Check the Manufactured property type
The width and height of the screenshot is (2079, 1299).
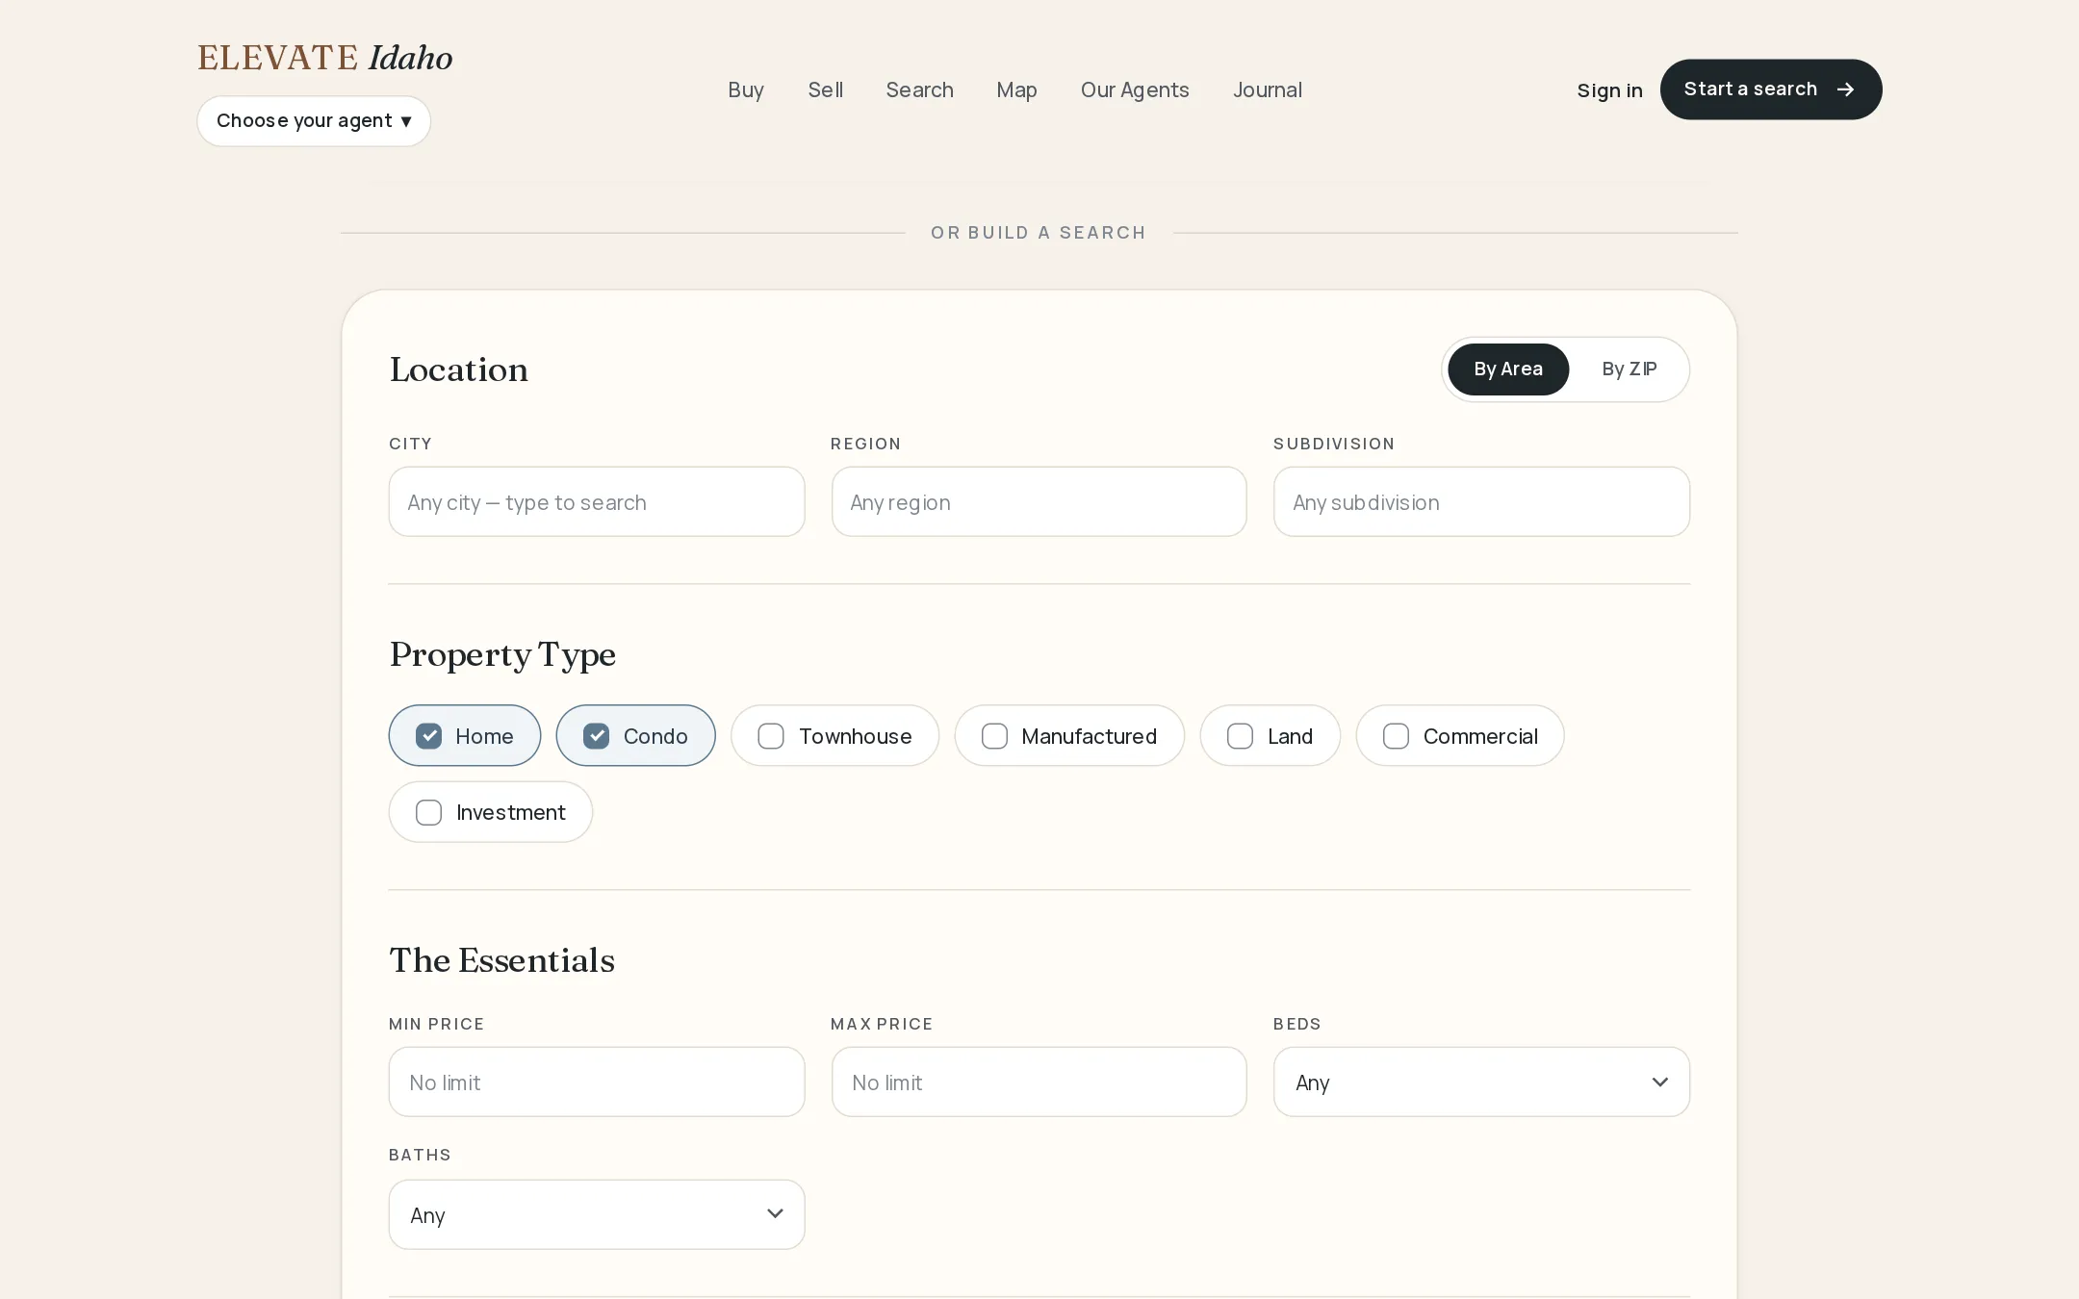point(1069,736)
